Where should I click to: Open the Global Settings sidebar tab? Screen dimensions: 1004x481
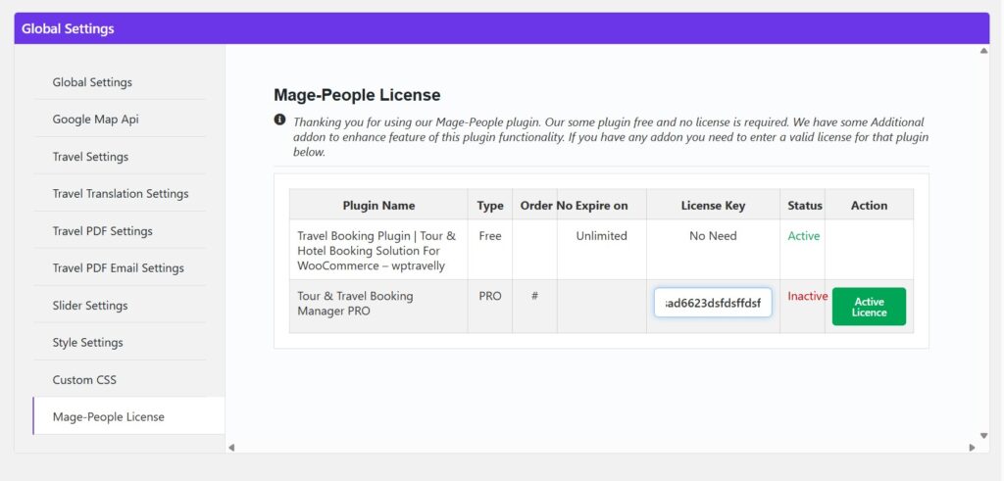point(120,82)
